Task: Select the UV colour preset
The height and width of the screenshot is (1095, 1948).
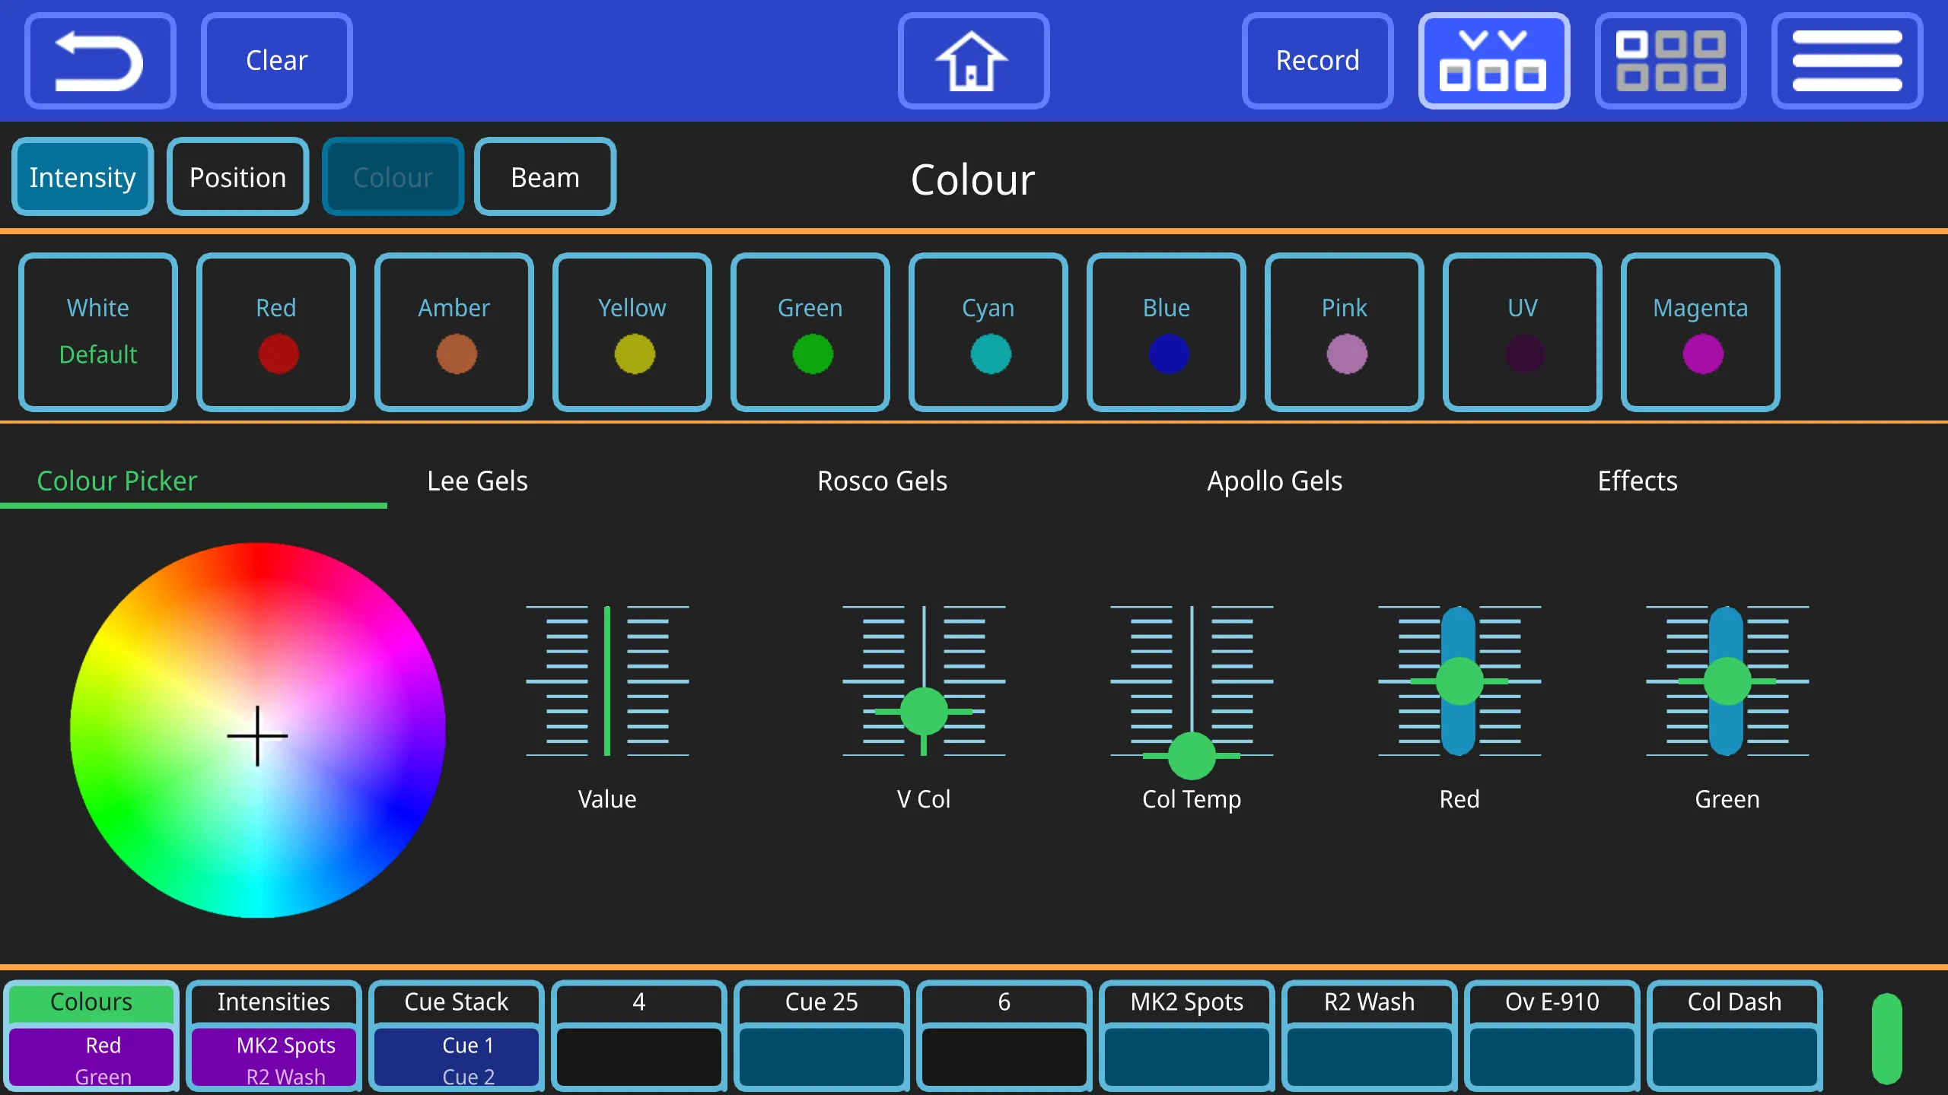Action: pos(1524,332)
